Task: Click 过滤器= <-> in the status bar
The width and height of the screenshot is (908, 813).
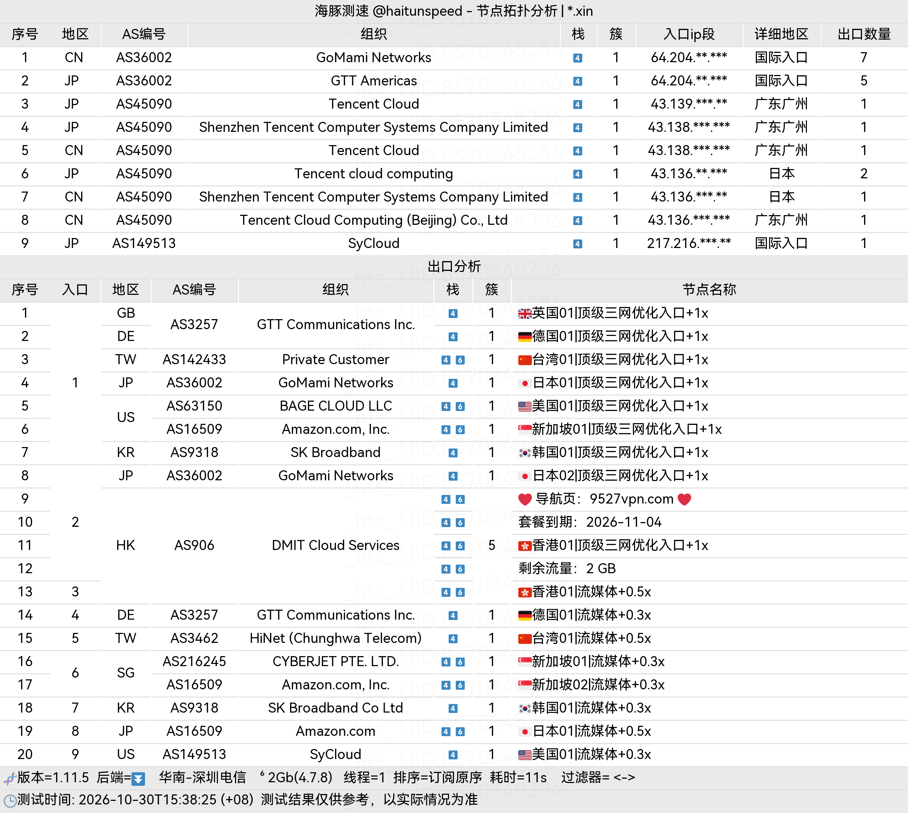Action: point(598,778)
